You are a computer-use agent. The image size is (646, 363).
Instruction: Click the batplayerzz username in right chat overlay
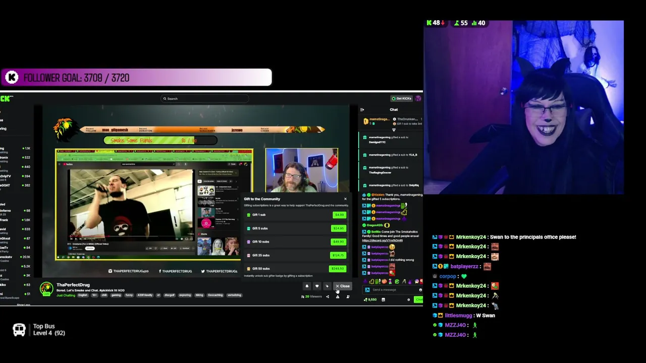click(x=464, y=266)
